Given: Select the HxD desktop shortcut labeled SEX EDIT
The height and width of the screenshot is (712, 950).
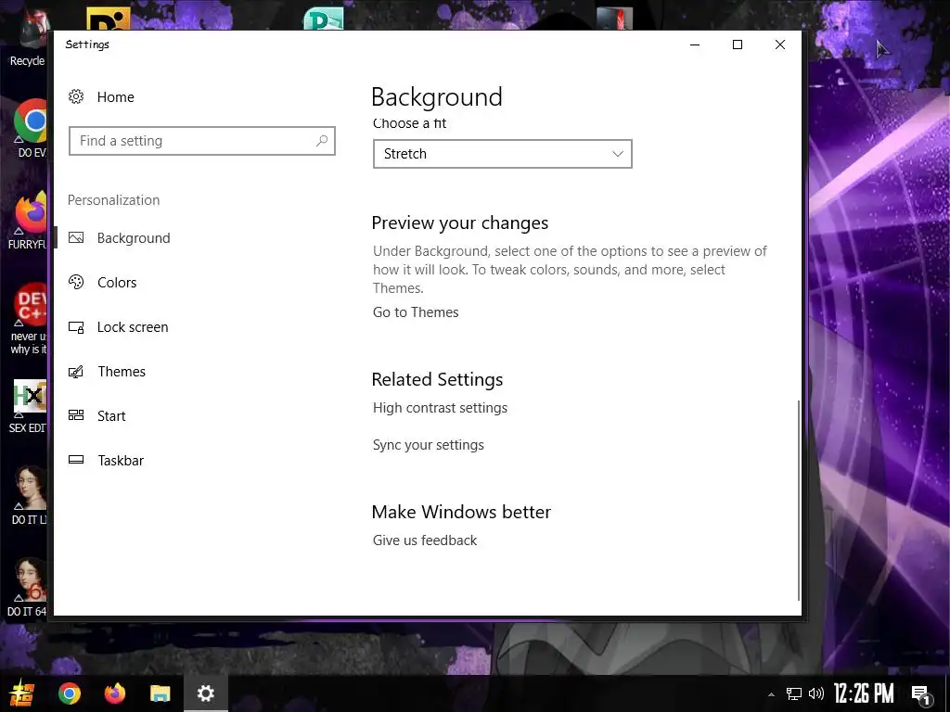Looking at the screenshot, I should [x=29, y=406].
